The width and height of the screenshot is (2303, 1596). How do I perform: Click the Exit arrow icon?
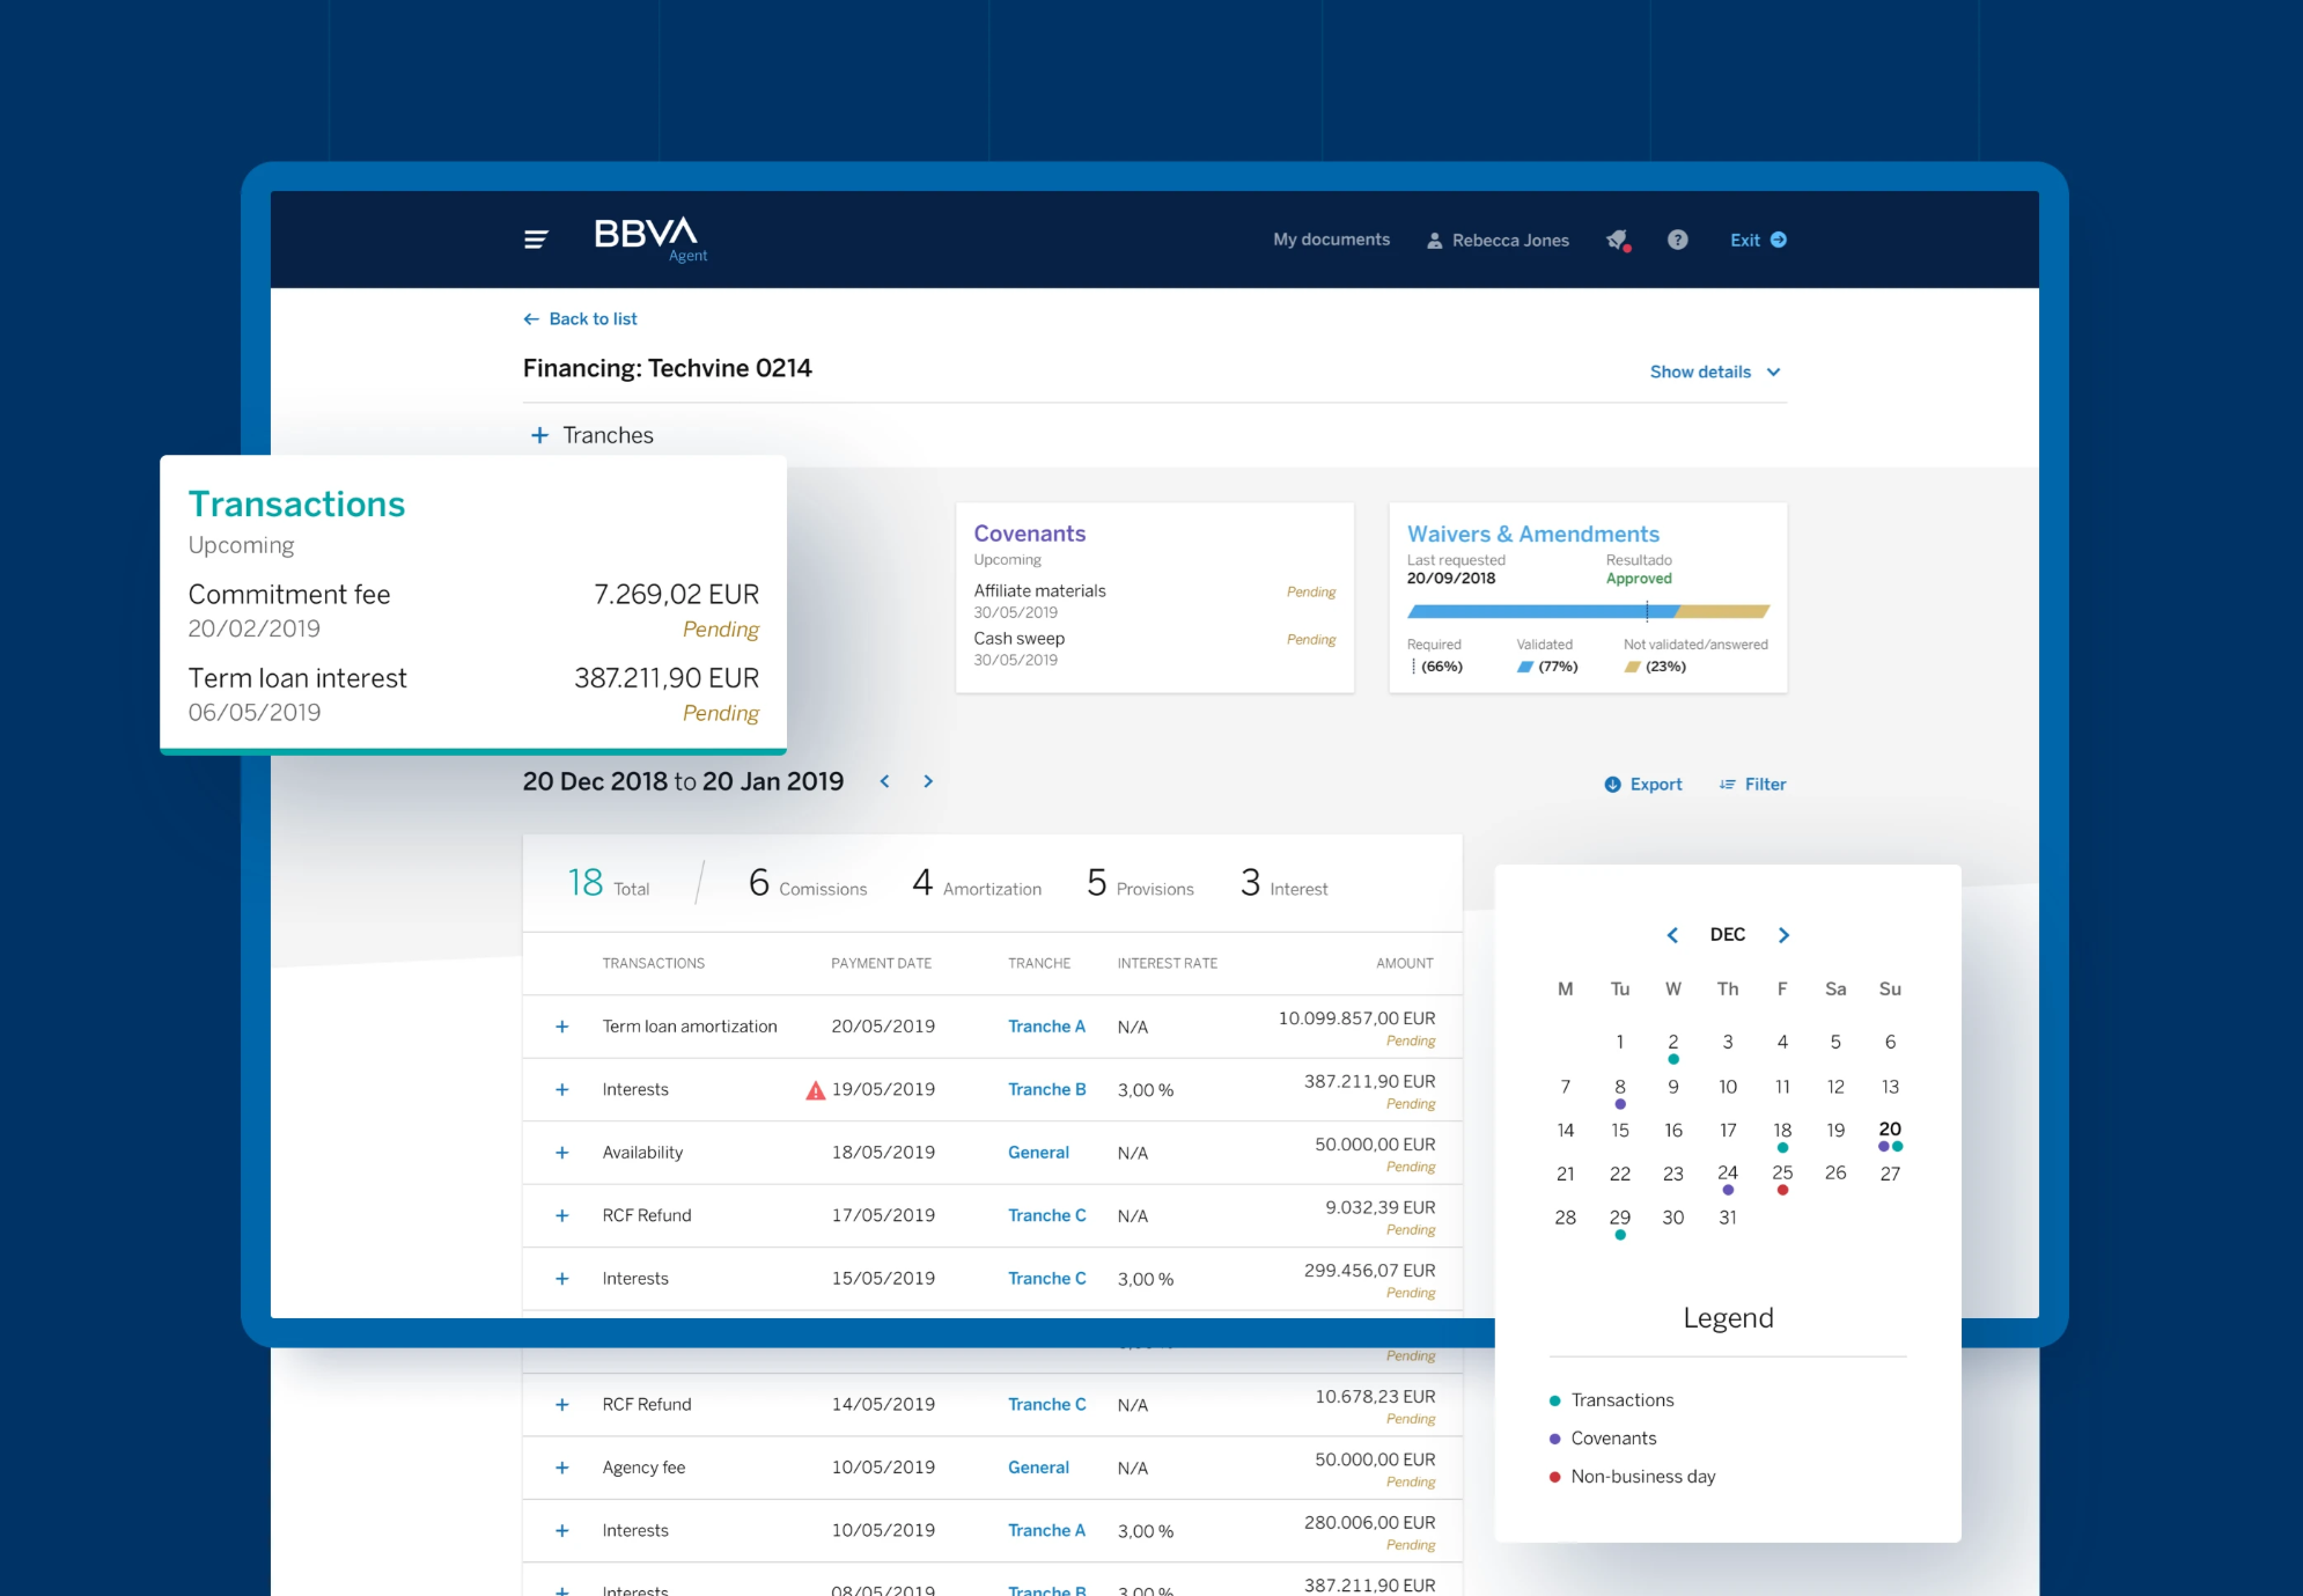(1778, 240)
